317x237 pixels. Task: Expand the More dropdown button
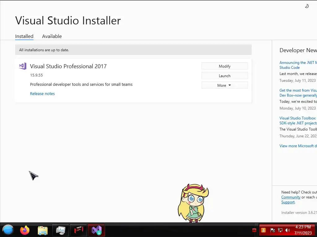tap(225, 85)
